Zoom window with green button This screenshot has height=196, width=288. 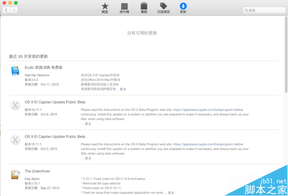[16, 3]
